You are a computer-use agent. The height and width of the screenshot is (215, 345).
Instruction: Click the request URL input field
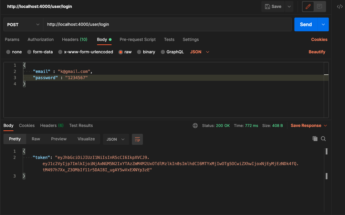click(x=167, y=24)
